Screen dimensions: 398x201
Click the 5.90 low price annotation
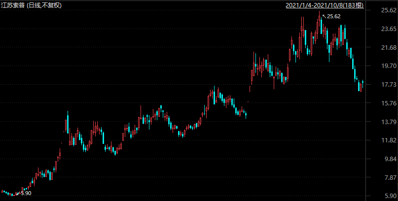pyautogui.click(x=26, y=194)
